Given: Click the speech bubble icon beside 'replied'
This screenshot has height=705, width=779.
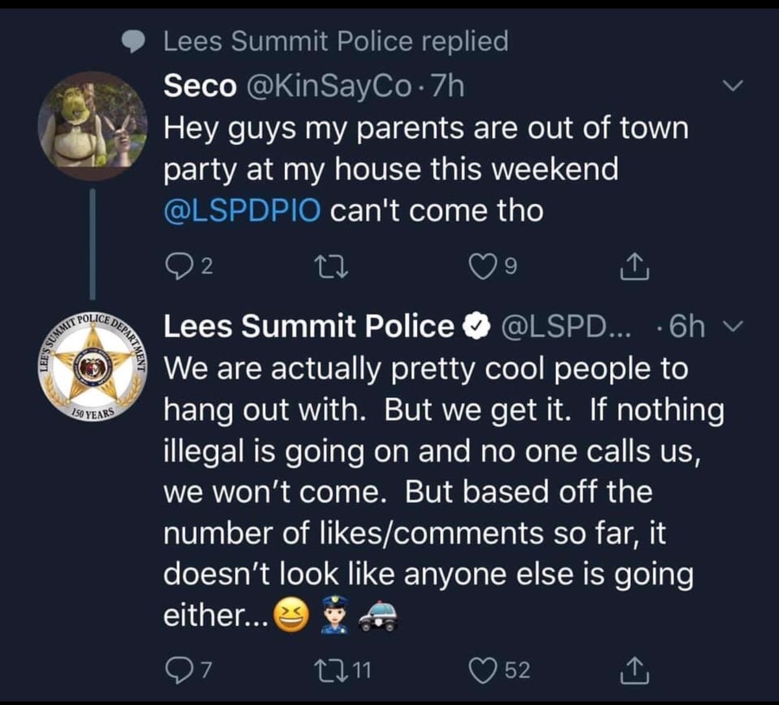Looking at the screenshot, I should pos(136,43).
